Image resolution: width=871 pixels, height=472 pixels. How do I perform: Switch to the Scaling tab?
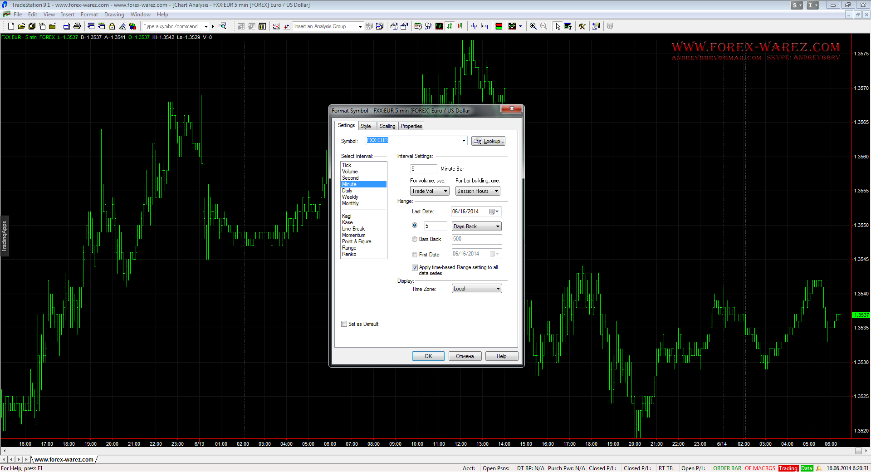click(x=387, y=126)
